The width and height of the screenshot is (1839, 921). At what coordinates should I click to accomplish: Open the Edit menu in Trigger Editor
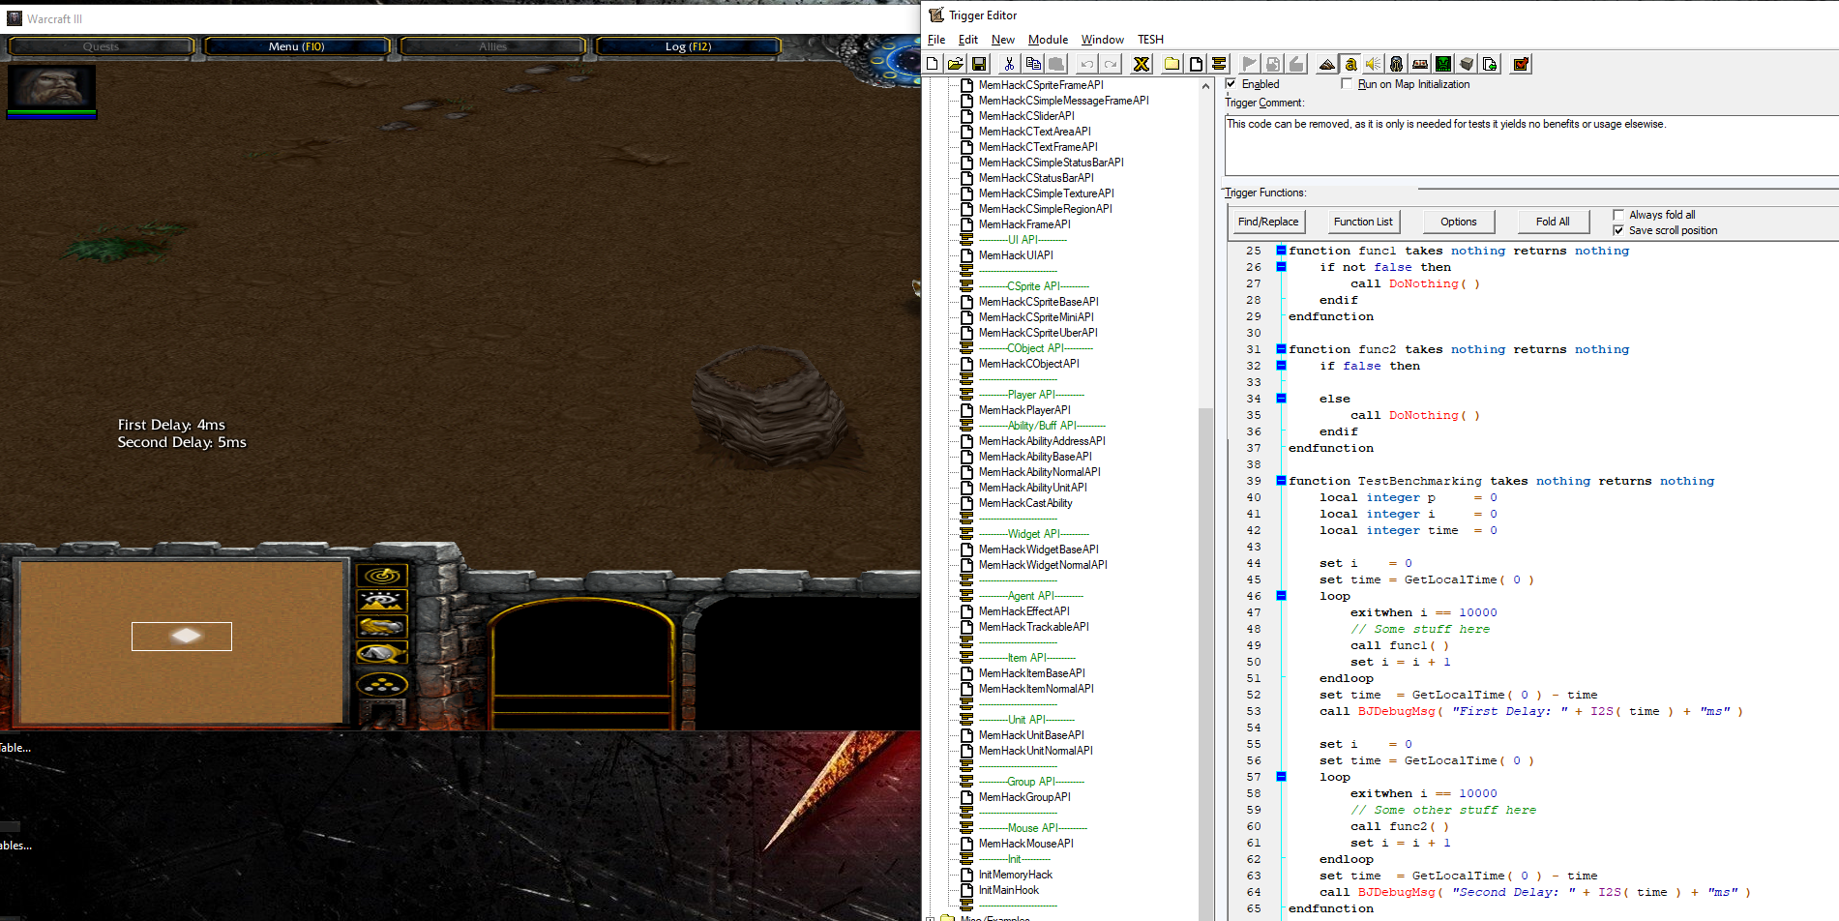968,40
